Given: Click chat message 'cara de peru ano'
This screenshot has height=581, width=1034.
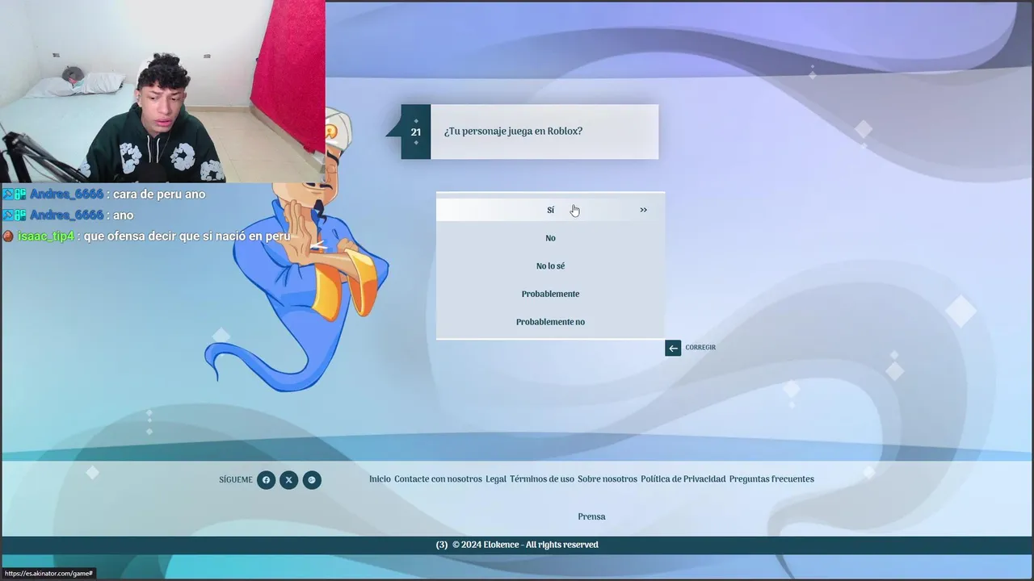Looking at the screenshot, I should click(159, 194).
